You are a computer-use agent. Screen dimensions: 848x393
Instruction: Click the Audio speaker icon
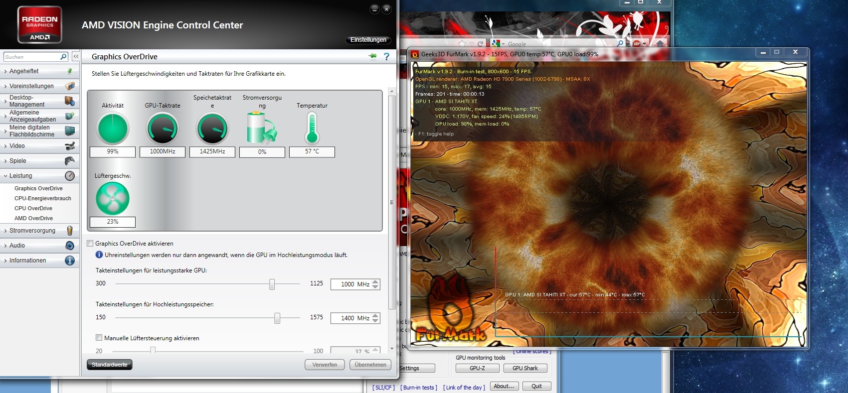point(70,246)
